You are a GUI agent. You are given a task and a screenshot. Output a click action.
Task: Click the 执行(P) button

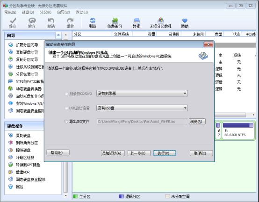tap(165, 153)
